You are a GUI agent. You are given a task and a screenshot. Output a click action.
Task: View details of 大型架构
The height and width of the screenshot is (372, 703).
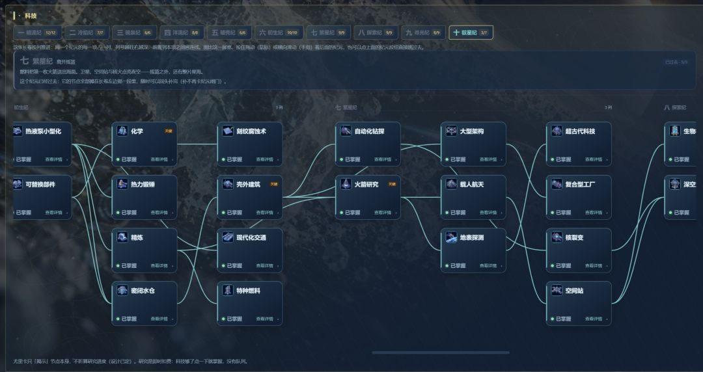[489, 159]
